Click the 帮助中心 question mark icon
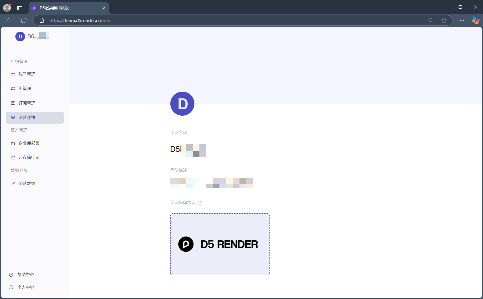Viewport: 483px width, 299px height. click(x=11, y=275)
